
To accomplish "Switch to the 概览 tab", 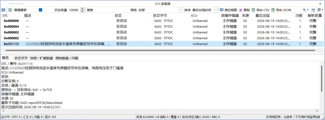I will pyautogui.click(x=5, y=58).
